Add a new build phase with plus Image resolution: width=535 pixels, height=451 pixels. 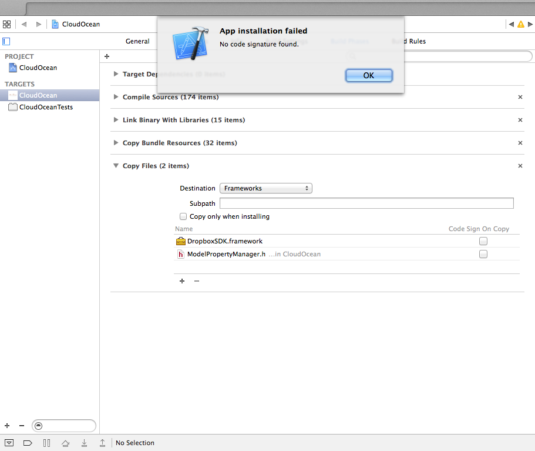(x=107, y=56)
